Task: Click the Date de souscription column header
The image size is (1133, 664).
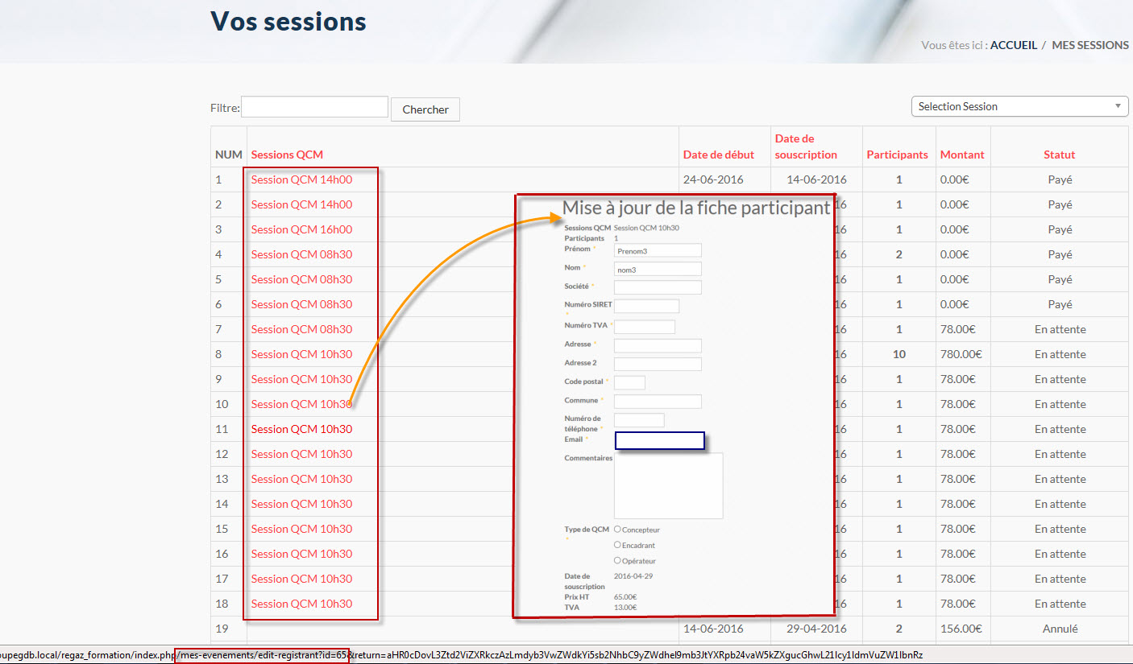Action: [x=806, y=146]
